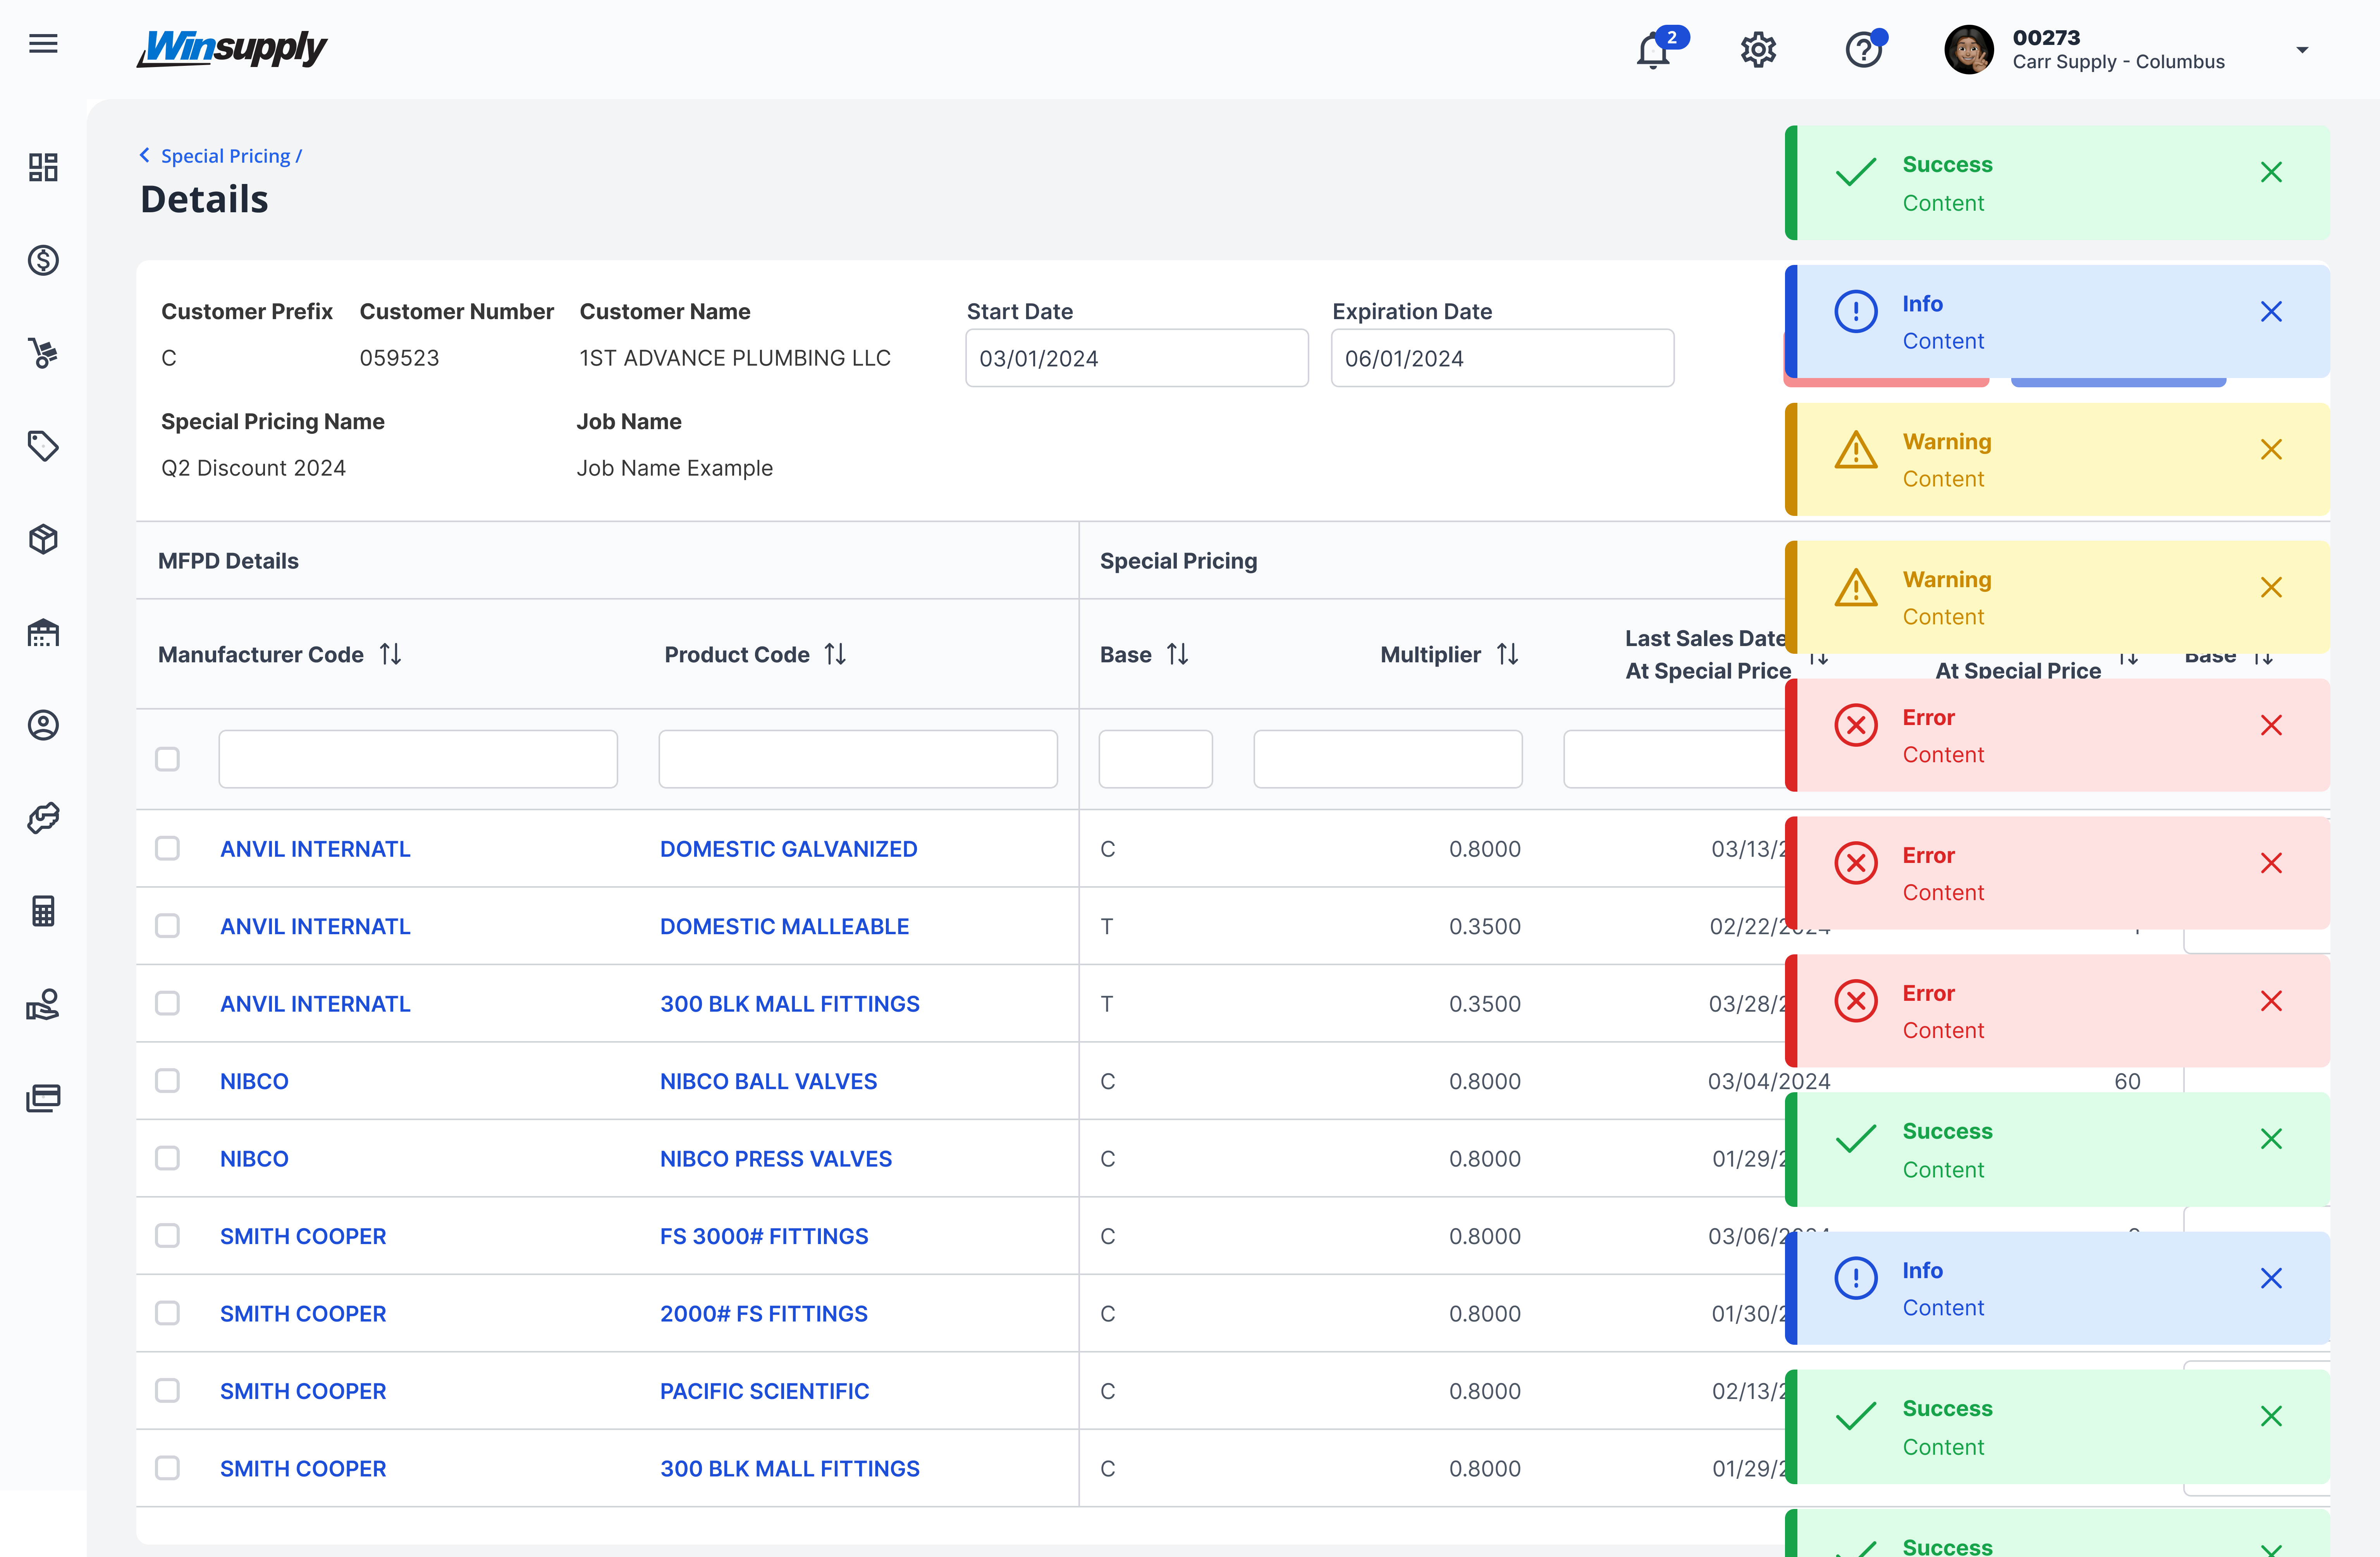Go back to Special Pricing breadcrumb
The width and height of the screenshot is (2380, 1557).
pos(225,156)
